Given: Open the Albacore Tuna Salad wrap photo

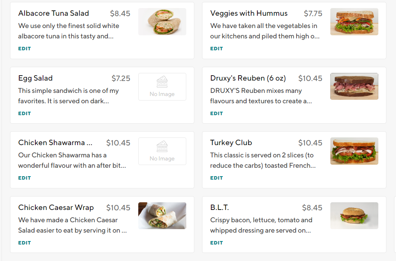Looking at the screenshot, I should click(162, 22).
